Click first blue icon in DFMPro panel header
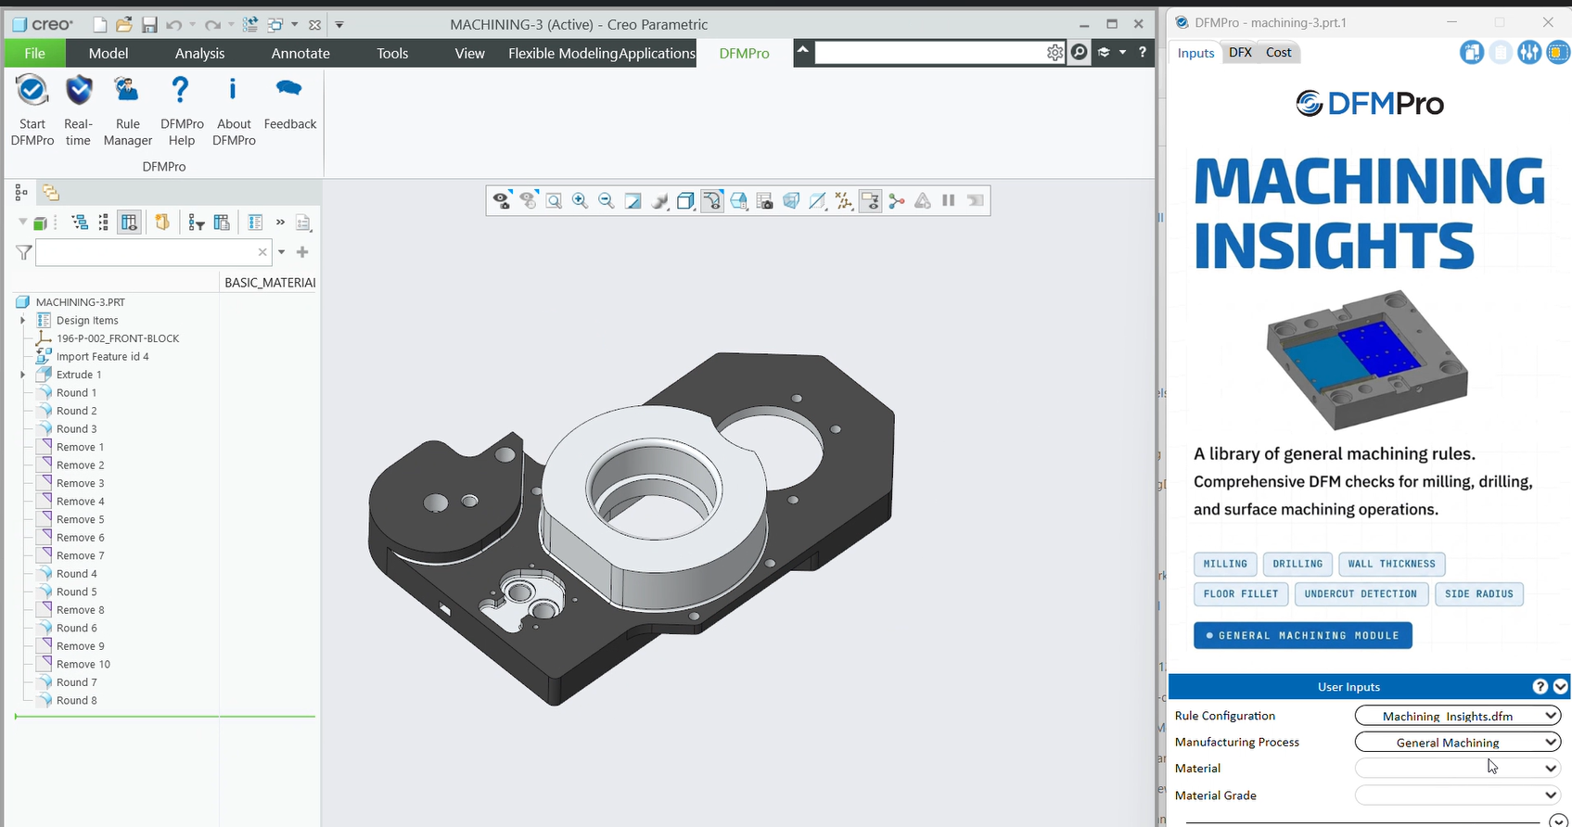Viewport: 1572px width, 827px height. (x=1472, y=53)
